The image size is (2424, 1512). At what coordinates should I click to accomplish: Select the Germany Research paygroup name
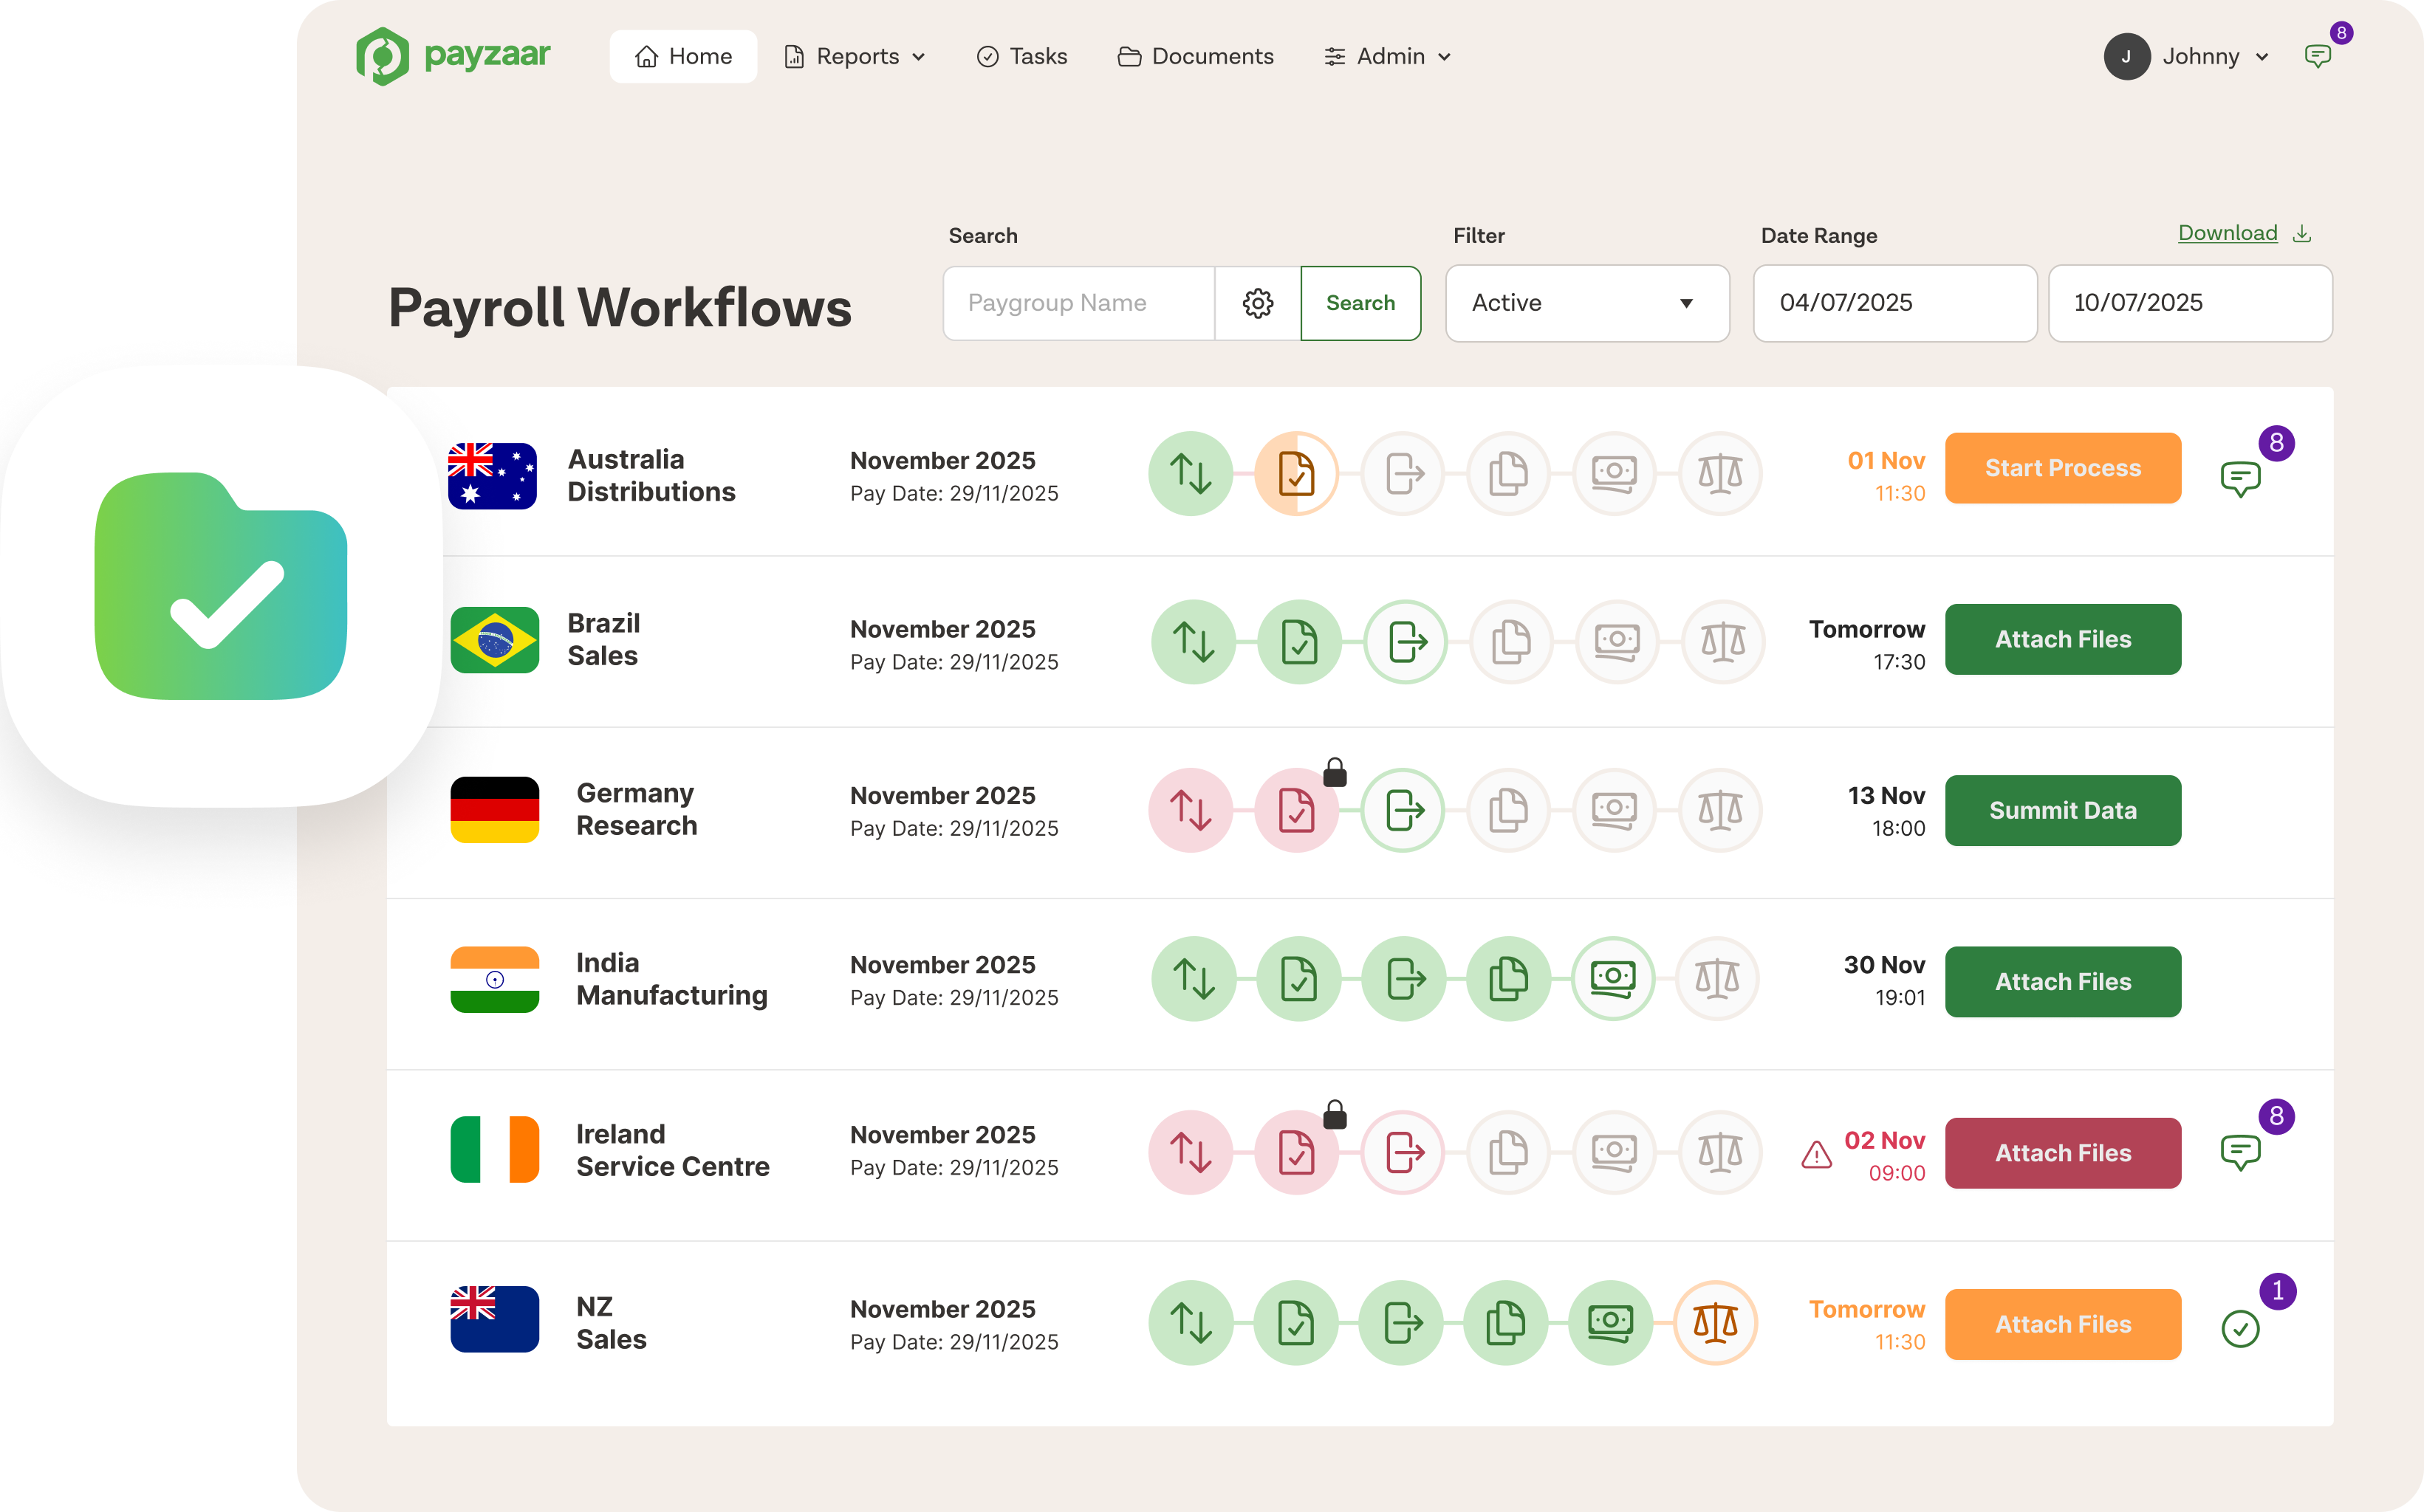pyautogui.click(x=636, y=809)
